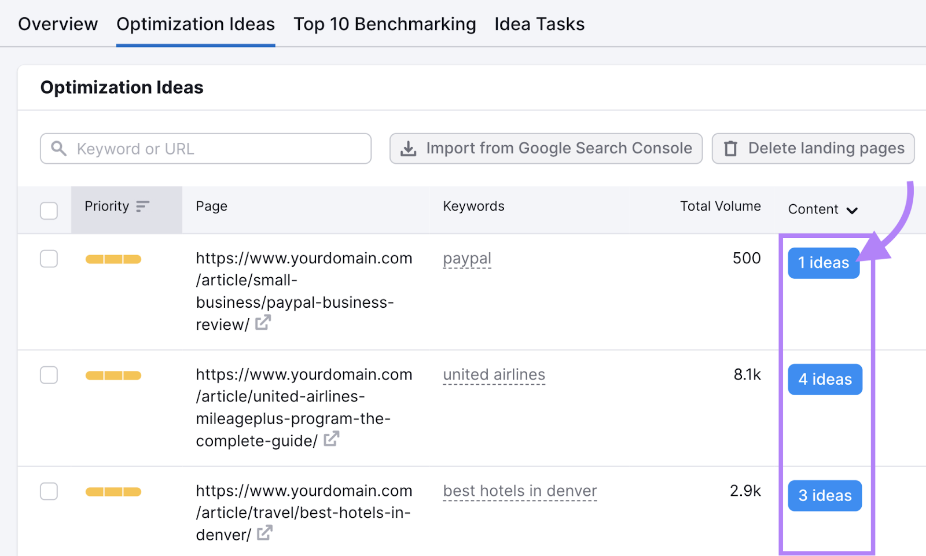Click the Priority column sort icon

pyautogui.click(x=142, y=205)
